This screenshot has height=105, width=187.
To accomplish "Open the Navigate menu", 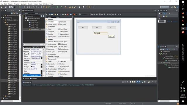I will (24, 4).
